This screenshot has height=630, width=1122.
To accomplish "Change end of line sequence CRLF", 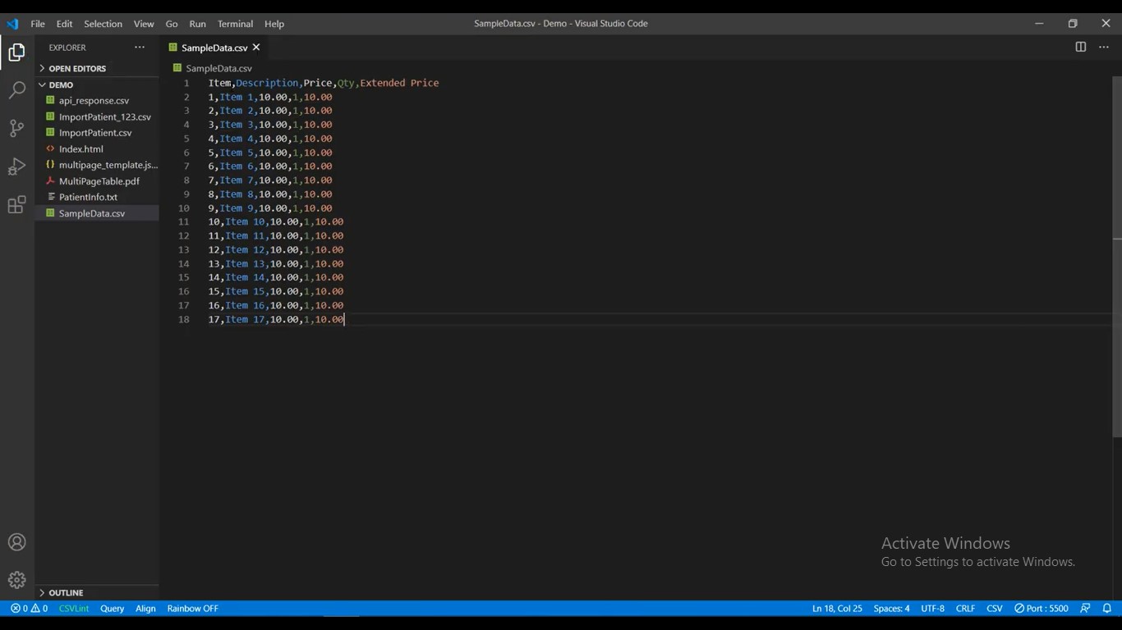I will pyautogui.click(x=965, y=609).
